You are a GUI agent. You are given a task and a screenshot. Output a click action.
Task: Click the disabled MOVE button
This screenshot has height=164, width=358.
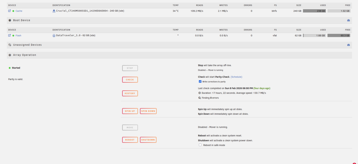pos(130,127)
